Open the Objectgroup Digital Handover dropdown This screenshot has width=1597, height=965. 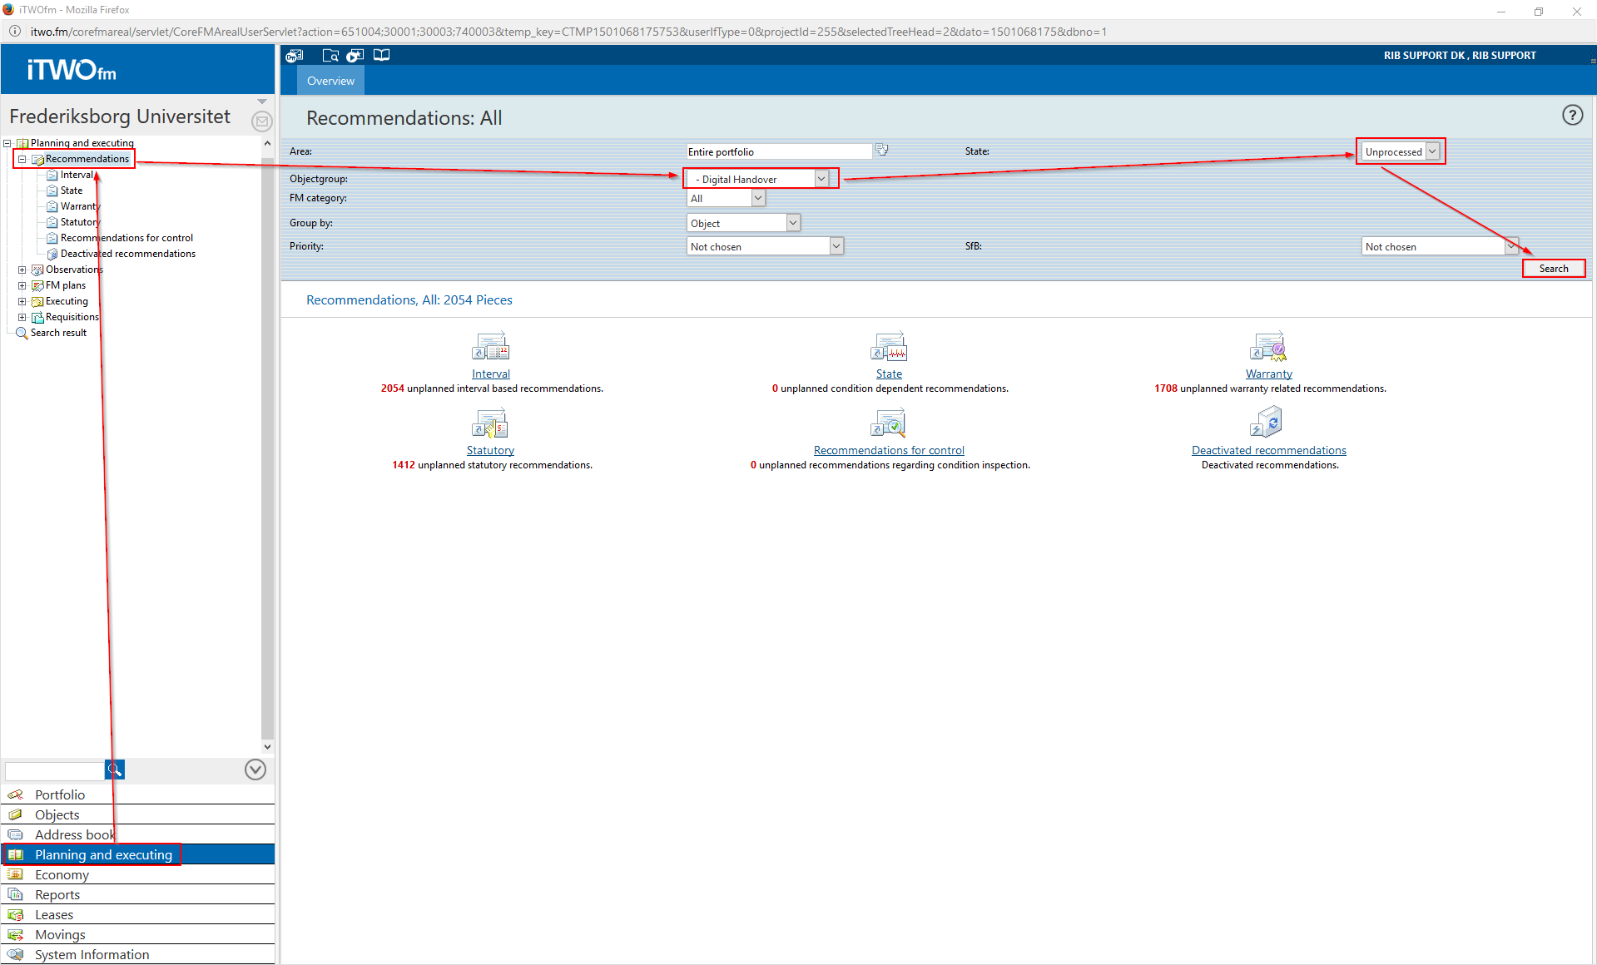[821, 179]
